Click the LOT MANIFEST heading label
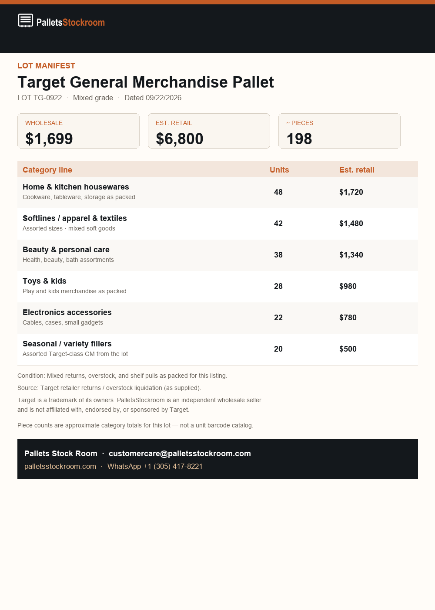This screenshot has width=435, height=610. [46, 66]
